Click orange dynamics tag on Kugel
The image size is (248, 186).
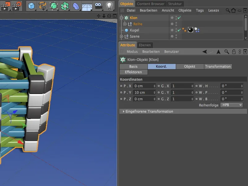pos(184,30)
